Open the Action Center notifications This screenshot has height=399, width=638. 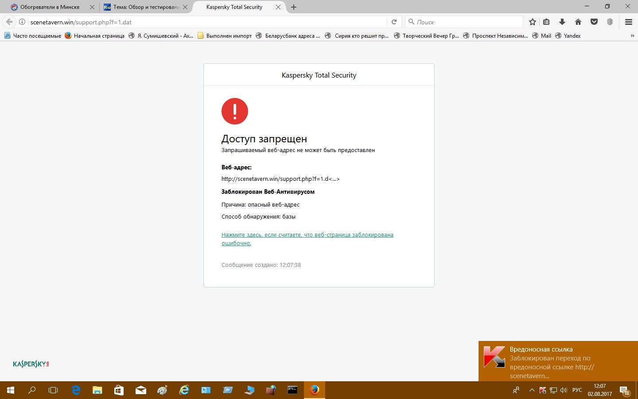point(625,391)
